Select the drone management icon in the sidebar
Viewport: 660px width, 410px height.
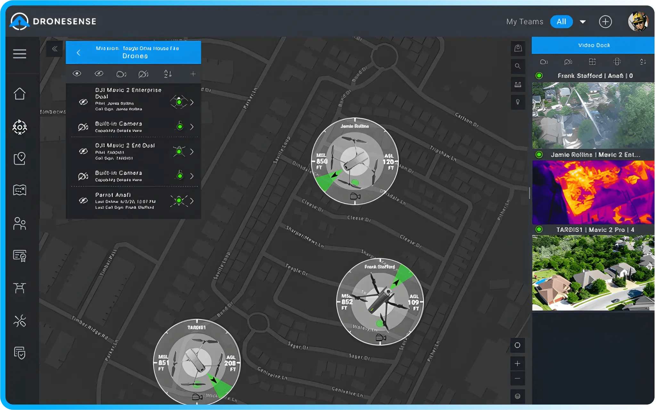[20, 288]
